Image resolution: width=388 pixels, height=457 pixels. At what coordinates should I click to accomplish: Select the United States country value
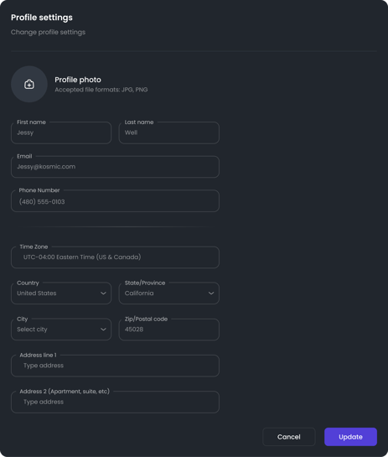[37, 293]
